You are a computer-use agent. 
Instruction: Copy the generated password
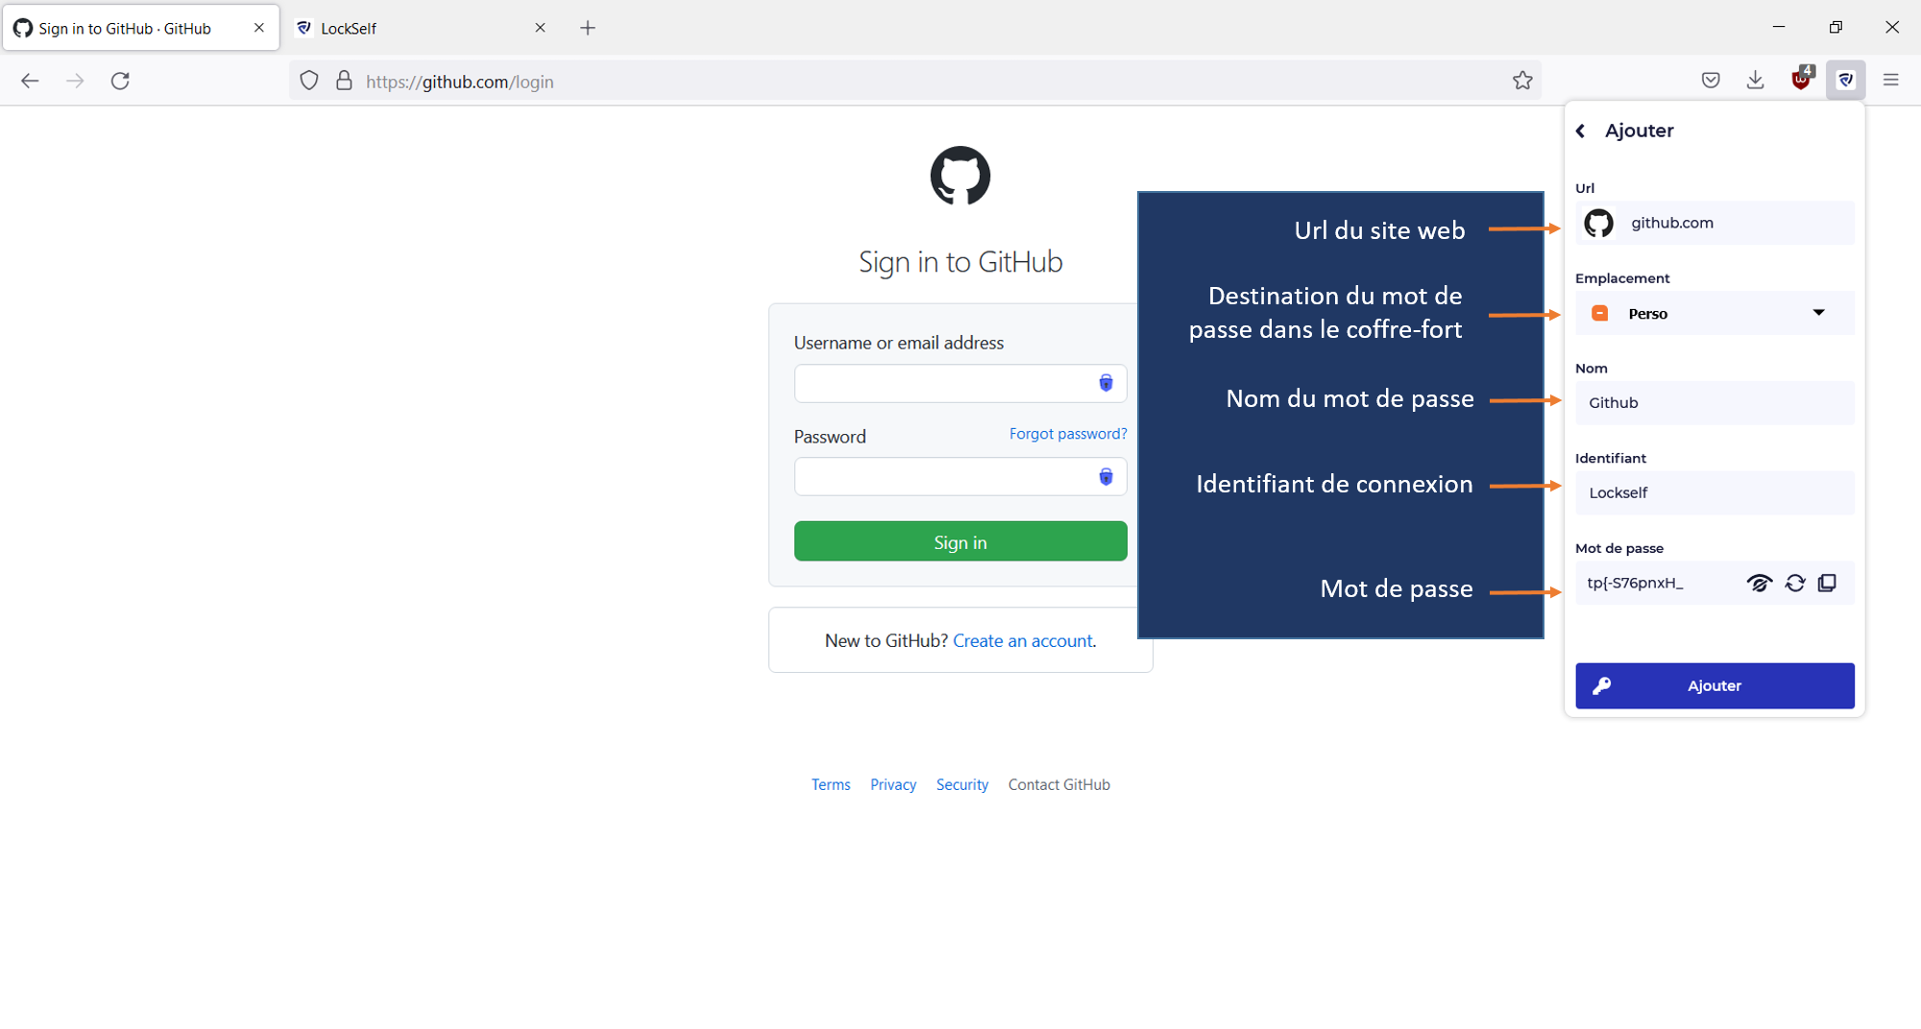click(x=1828, y=583)
